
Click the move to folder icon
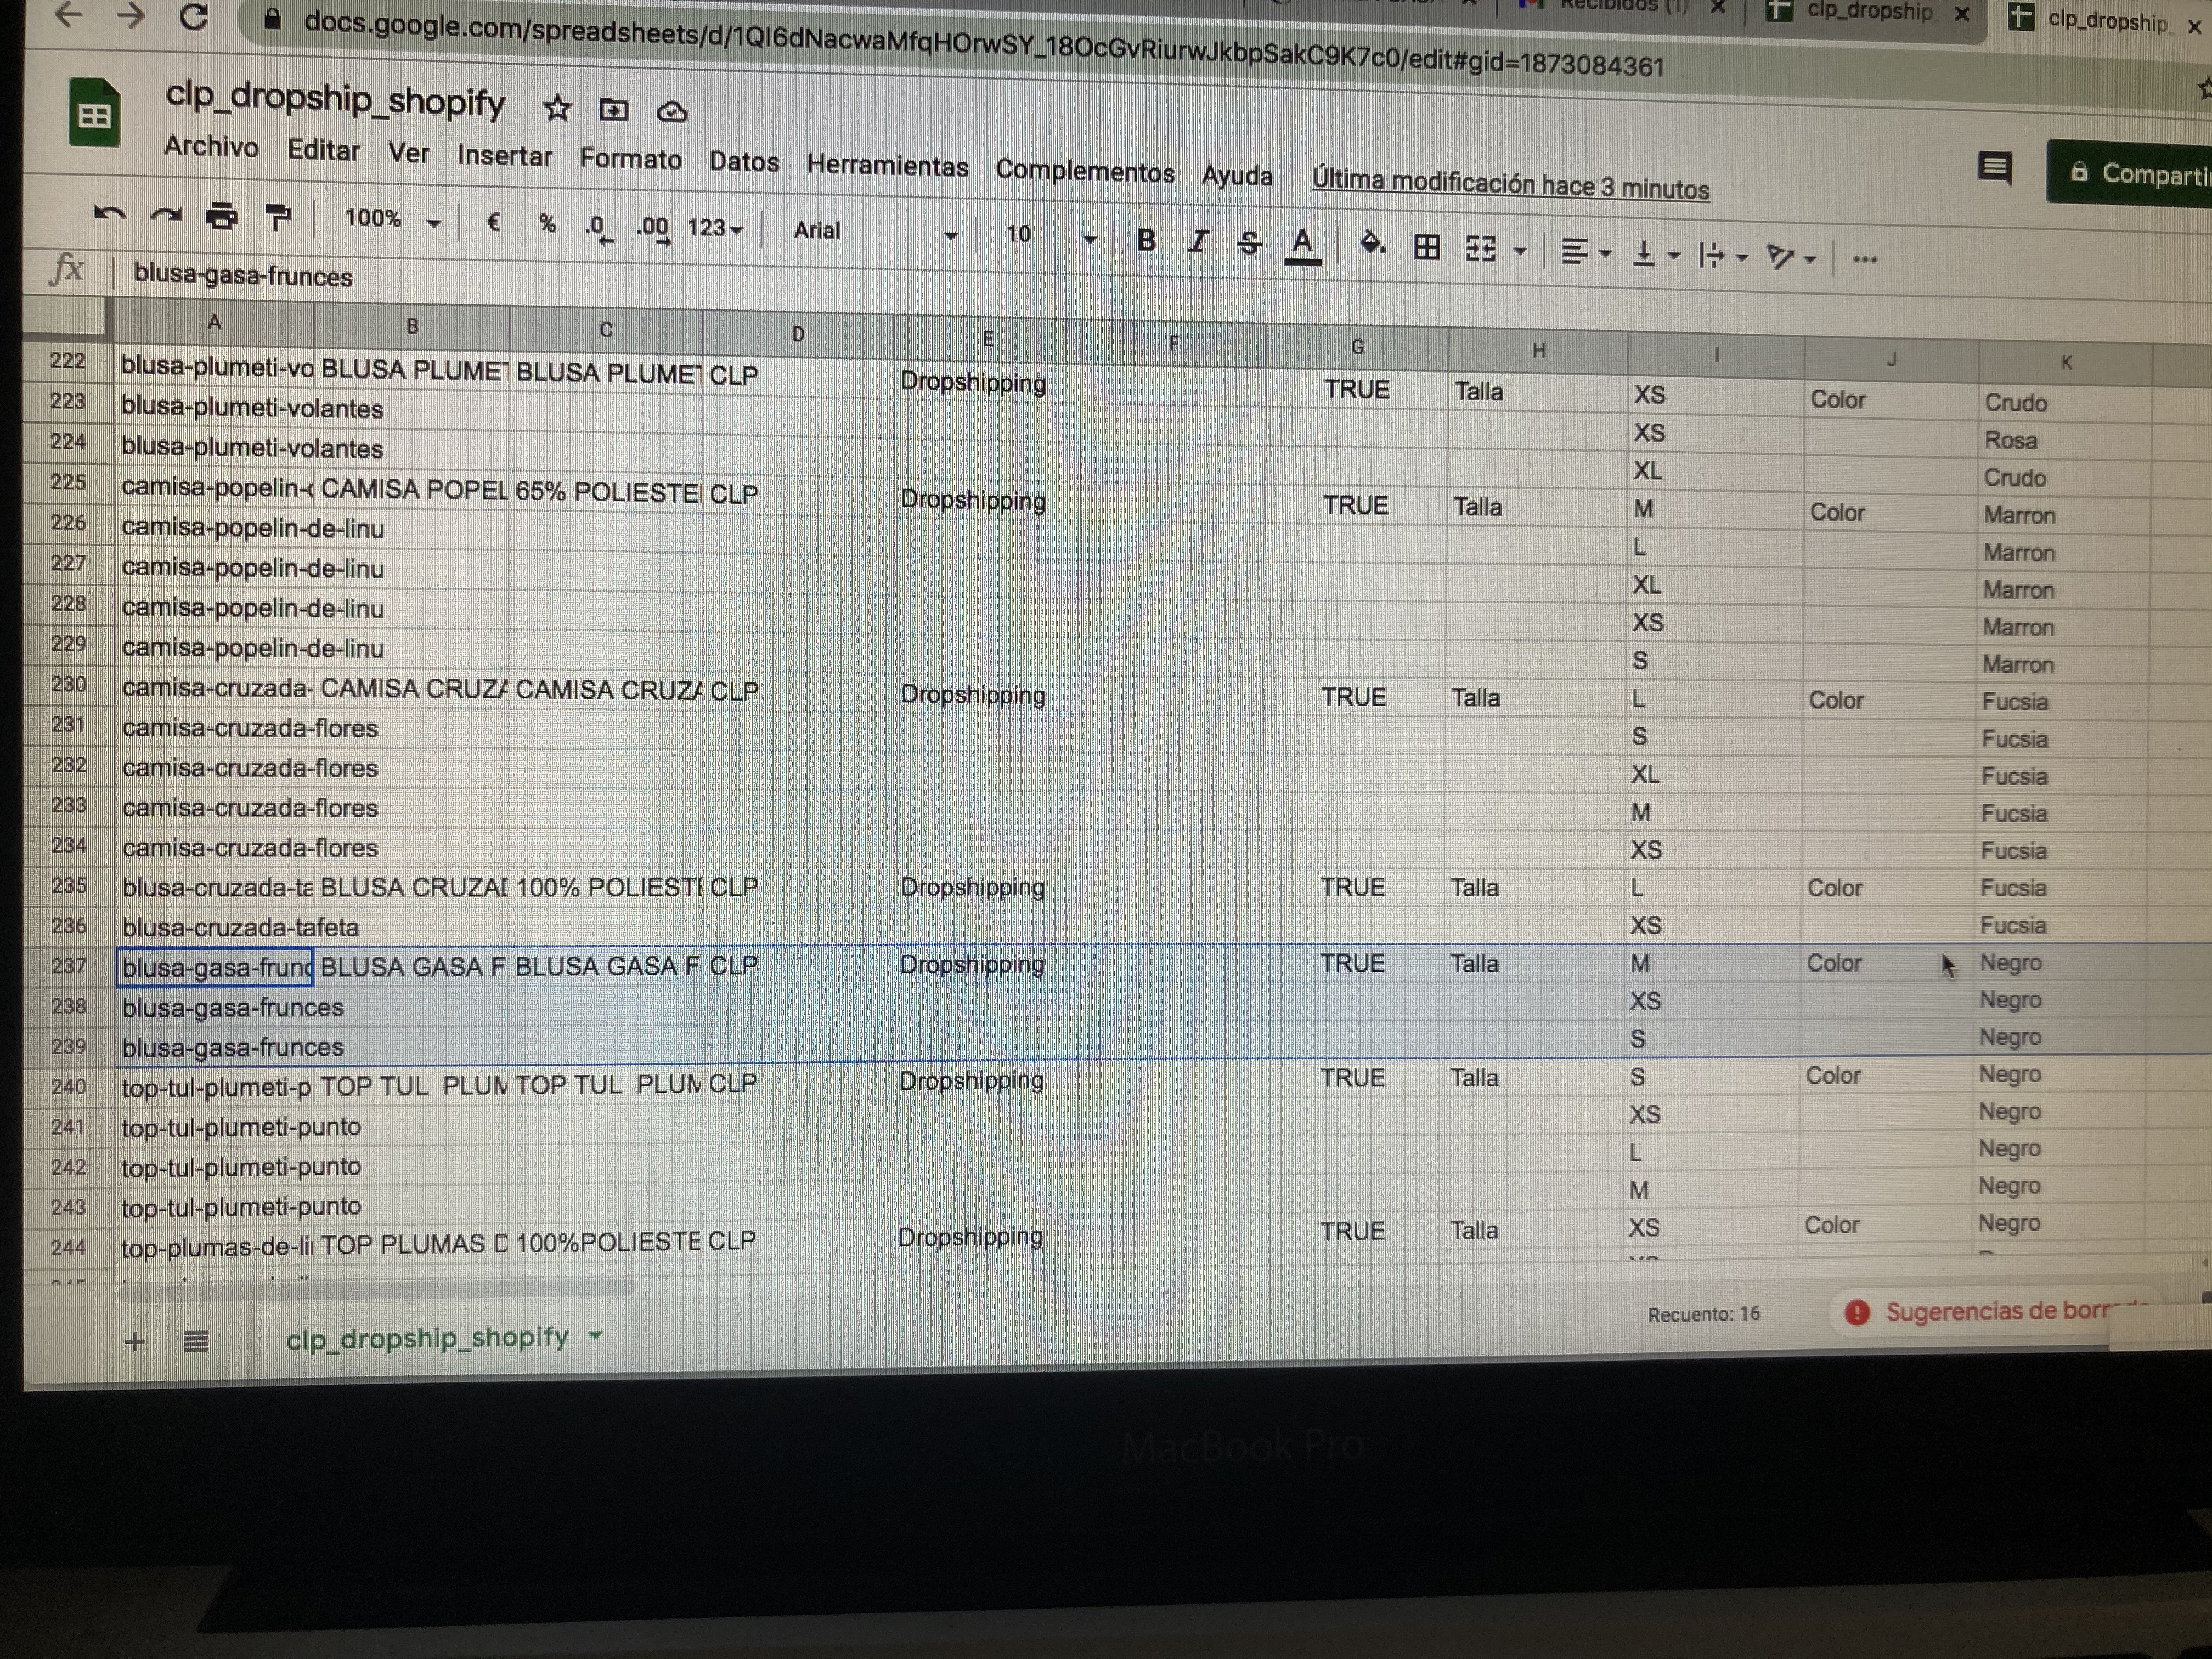click(613, 110)
